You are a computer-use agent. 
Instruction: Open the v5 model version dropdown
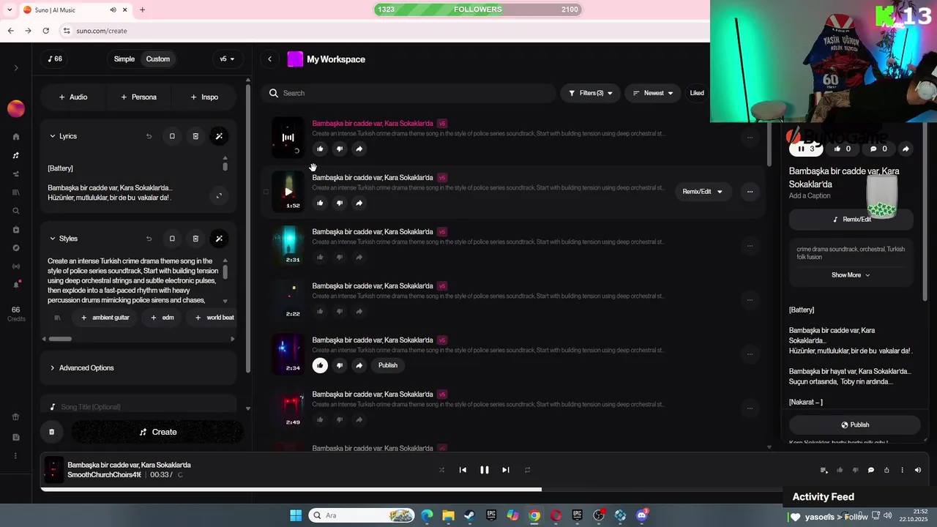tap(227, 59)
